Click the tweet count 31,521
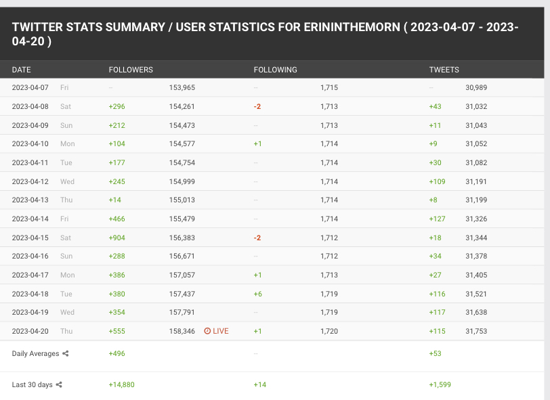The height and width of the screenshot is (400, 550). coord(476,294)
